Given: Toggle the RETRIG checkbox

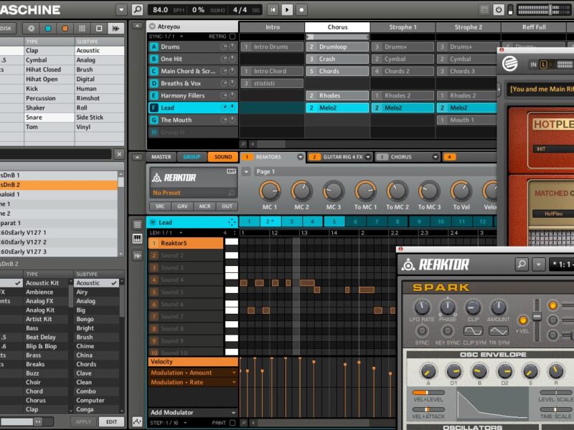Looking at the screenshot, I should tap(232, 36).
